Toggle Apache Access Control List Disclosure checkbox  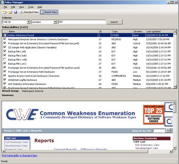(5, 75)
